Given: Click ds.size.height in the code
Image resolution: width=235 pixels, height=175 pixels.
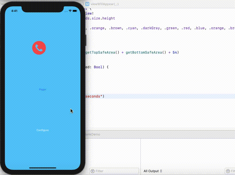Looking at the screenshot, I should click(100, 18).
